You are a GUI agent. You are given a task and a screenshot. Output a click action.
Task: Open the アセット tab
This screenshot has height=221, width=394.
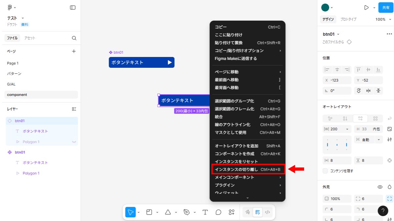(x=30, y=38)
